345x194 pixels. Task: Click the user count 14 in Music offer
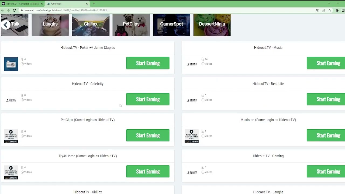coord(206,59)
